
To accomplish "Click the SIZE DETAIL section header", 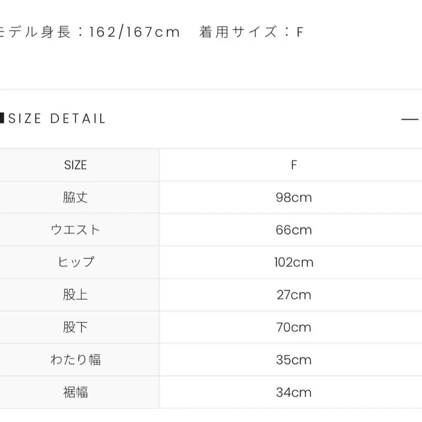I will (56, 118).
